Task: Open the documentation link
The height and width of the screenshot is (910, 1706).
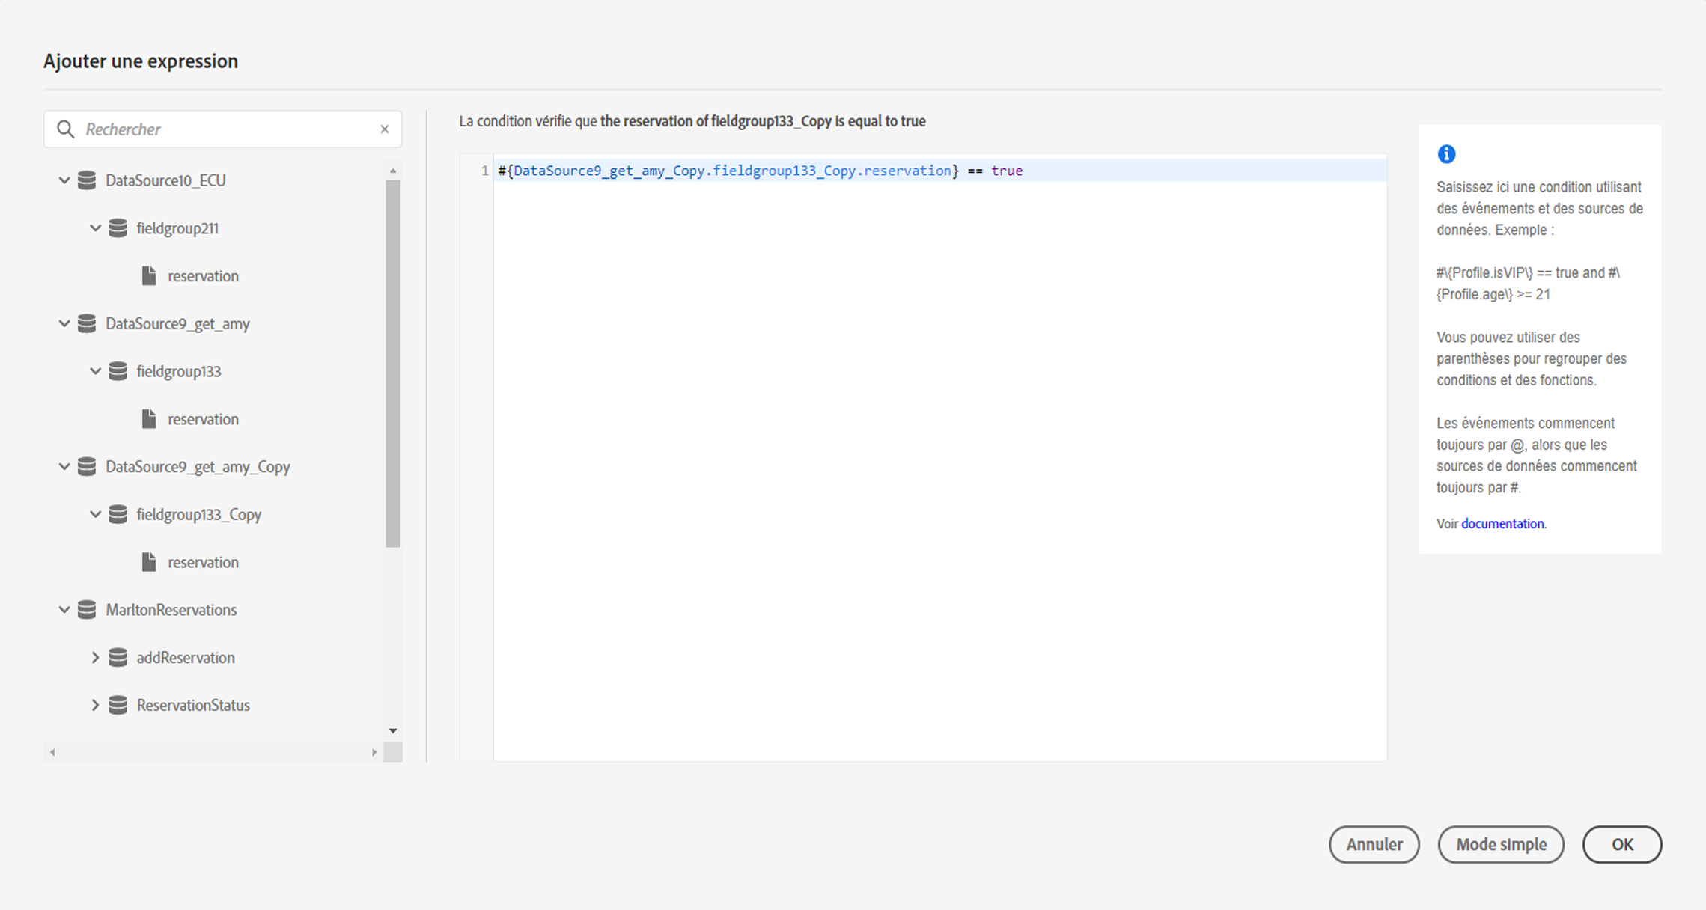Action: [x=1502, y=524]
